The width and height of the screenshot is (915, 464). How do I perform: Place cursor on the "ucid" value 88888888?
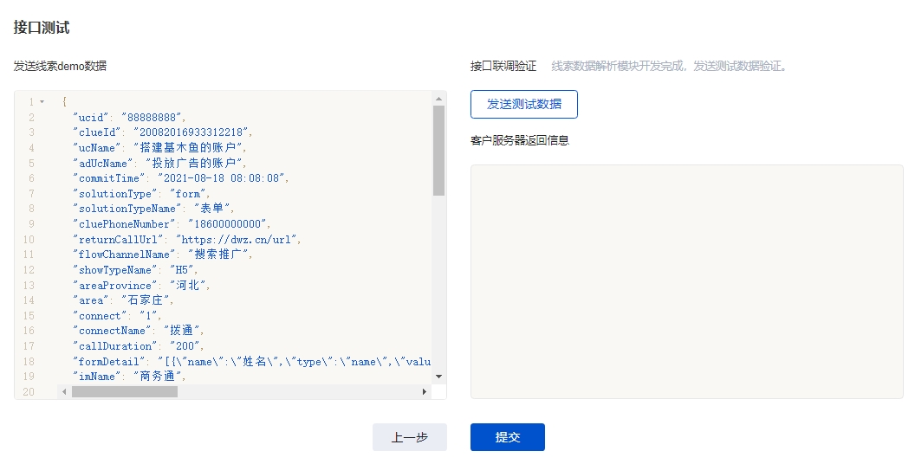153,118
